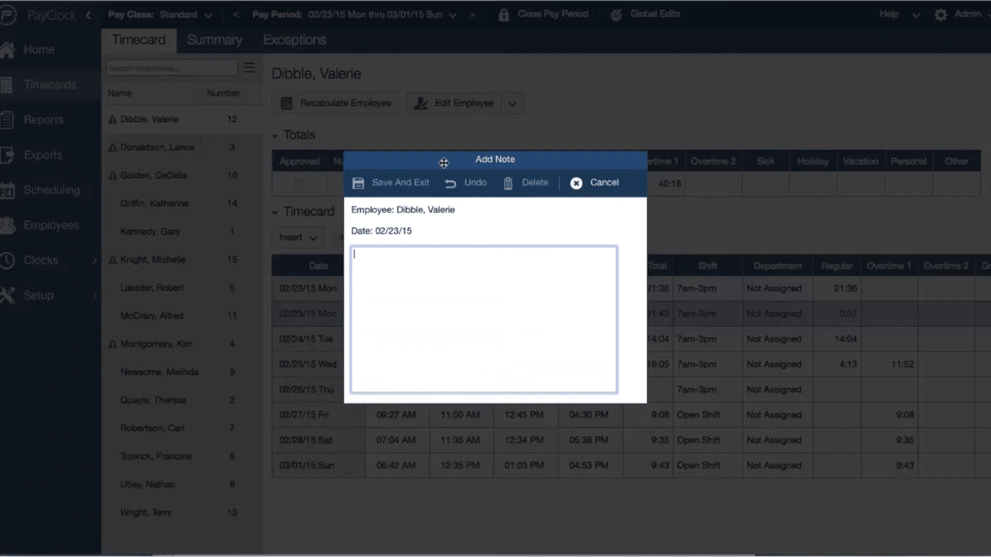
Task: Open the Insert dropdown in timecard
Action: click(x=297, y=238)
